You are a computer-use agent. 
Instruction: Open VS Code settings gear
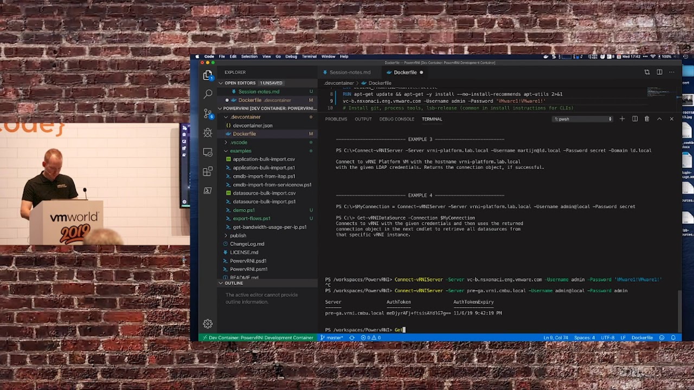[208, 323]
